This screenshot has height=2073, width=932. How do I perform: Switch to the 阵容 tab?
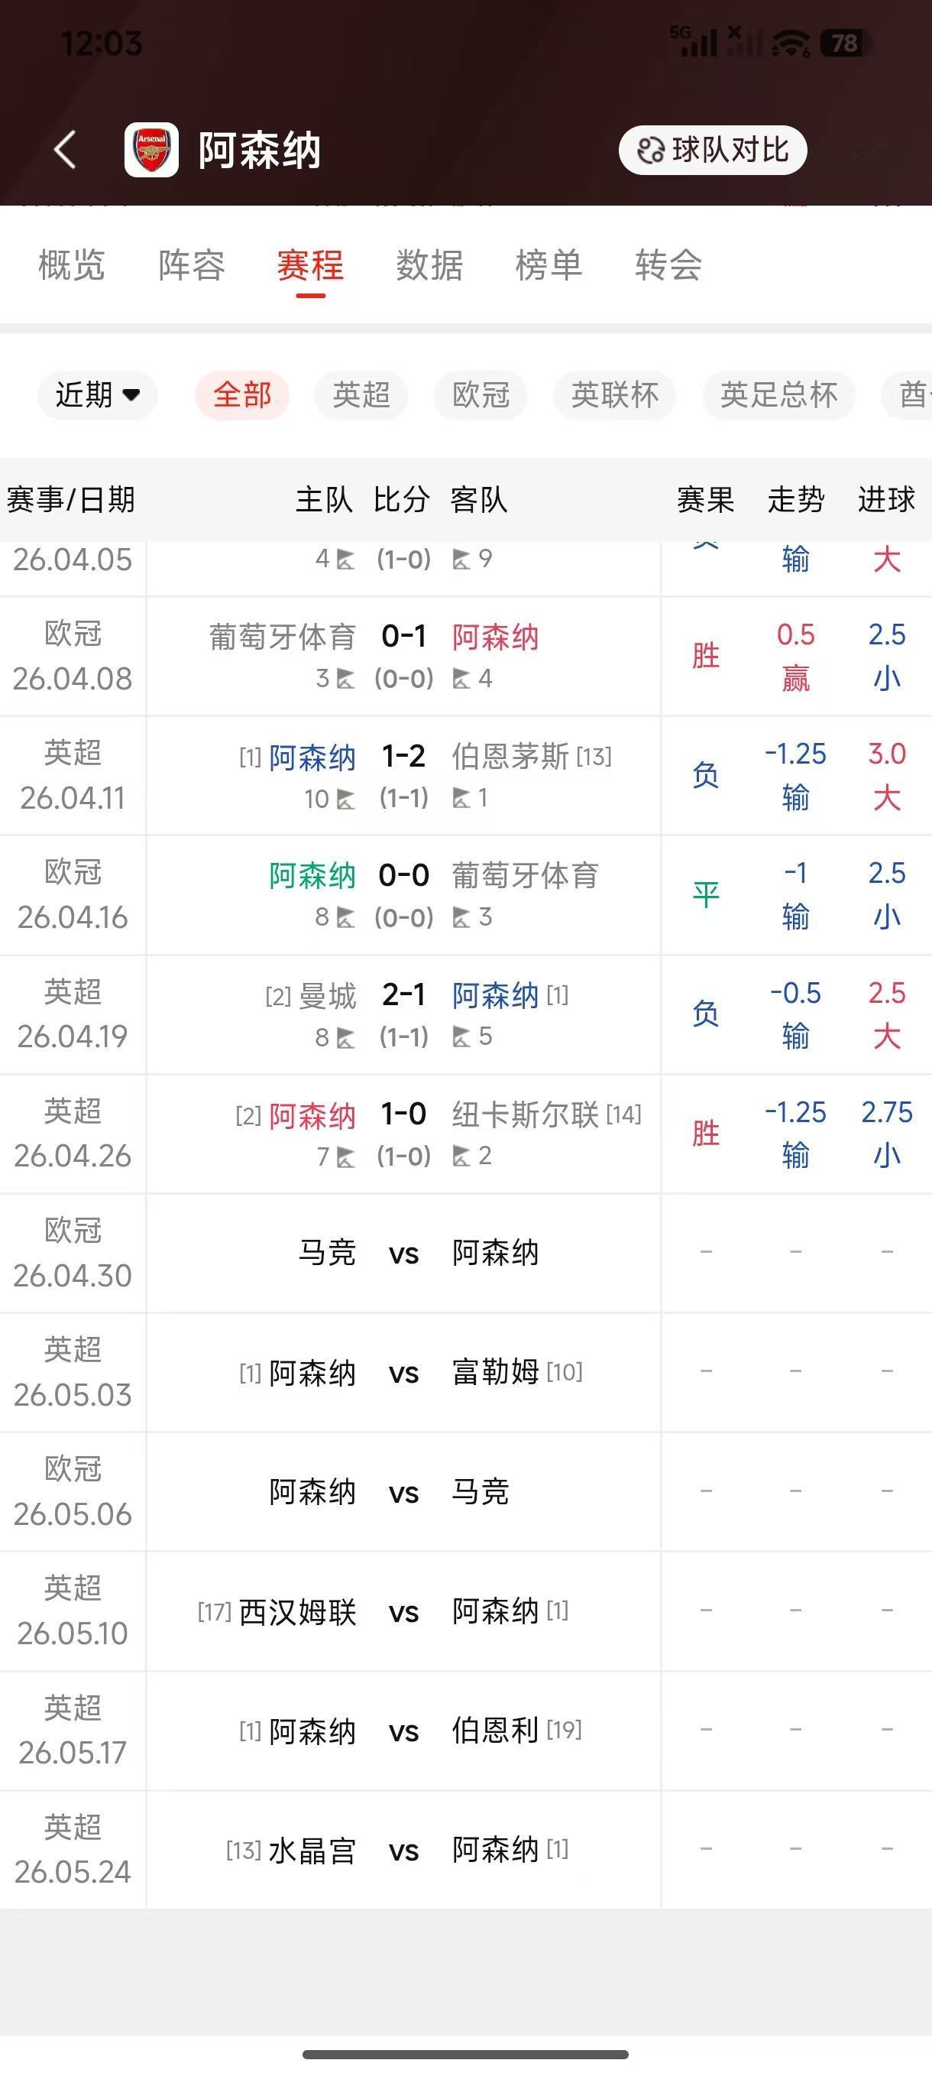[192, 265]
